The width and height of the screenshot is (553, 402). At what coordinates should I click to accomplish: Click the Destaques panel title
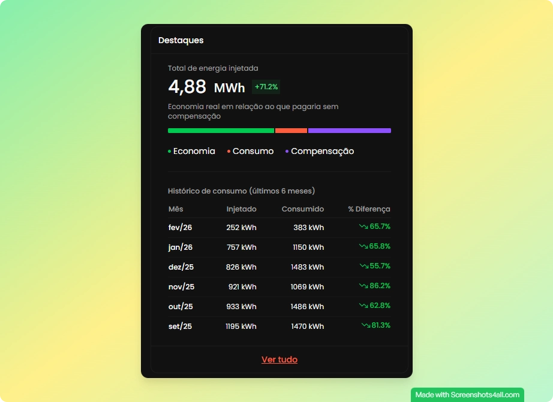click(181, 40)
